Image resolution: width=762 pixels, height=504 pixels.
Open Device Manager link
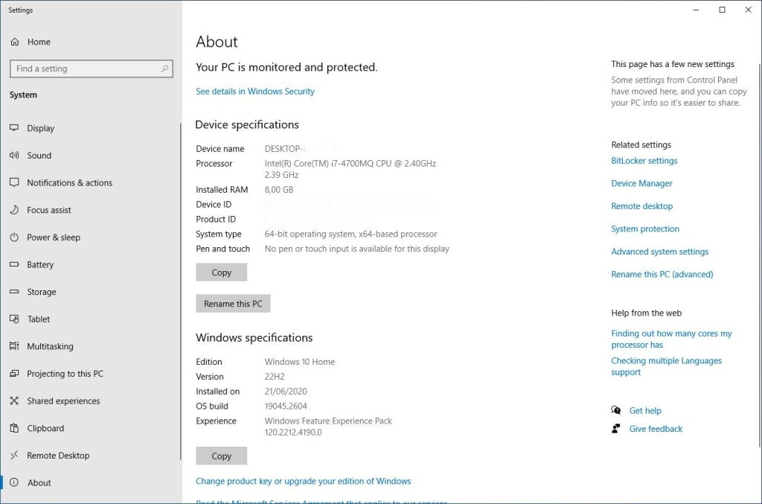642,183
